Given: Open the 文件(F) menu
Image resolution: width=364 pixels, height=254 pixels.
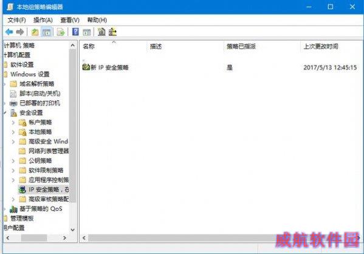Looking at the screenshot, I should 17,20.
